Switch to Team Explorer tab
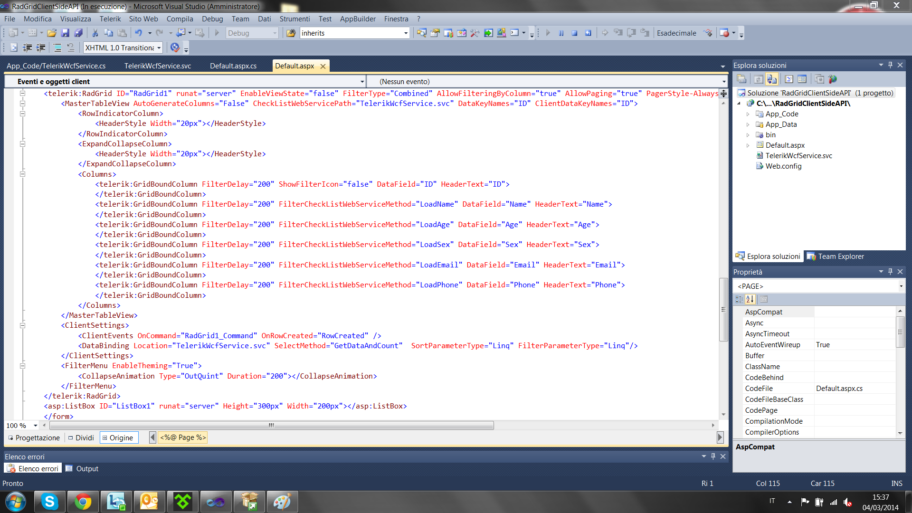The image size is (912, 513). pos(835,256)
